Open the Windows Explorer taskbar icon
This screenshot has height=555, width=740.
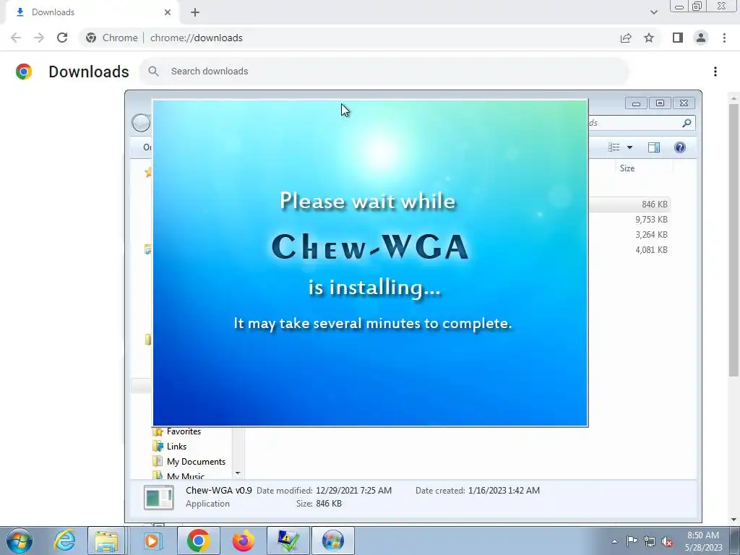pyautogui.click(x=107, y=541)
